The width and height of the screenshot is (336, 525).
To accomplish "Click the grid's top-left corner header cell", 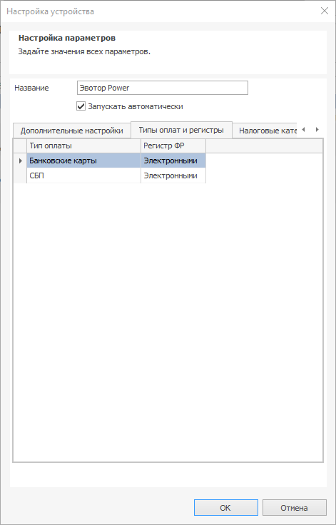I will tap(20, 146).
